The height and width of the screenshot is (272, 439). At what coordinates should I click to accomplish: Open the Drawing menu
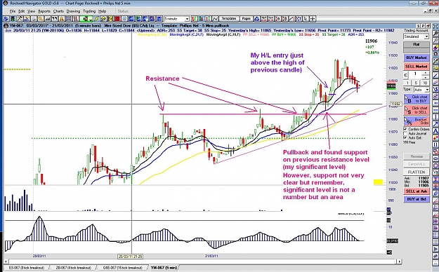(x=73, y=11)
